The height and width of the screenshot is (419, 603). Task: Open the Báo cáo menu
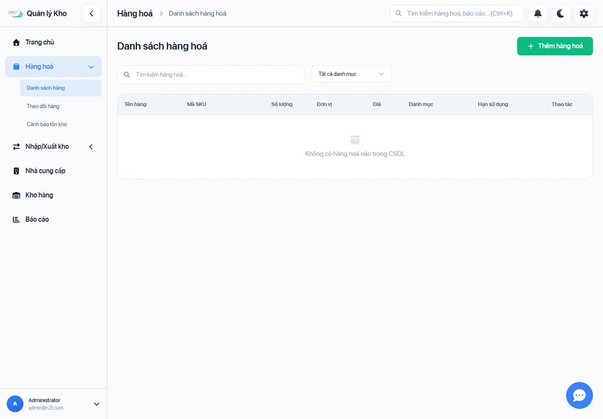click(53, 219)
